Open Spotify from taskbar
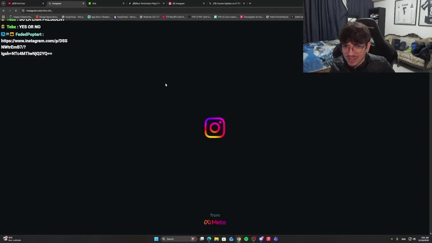 (246, 239)
